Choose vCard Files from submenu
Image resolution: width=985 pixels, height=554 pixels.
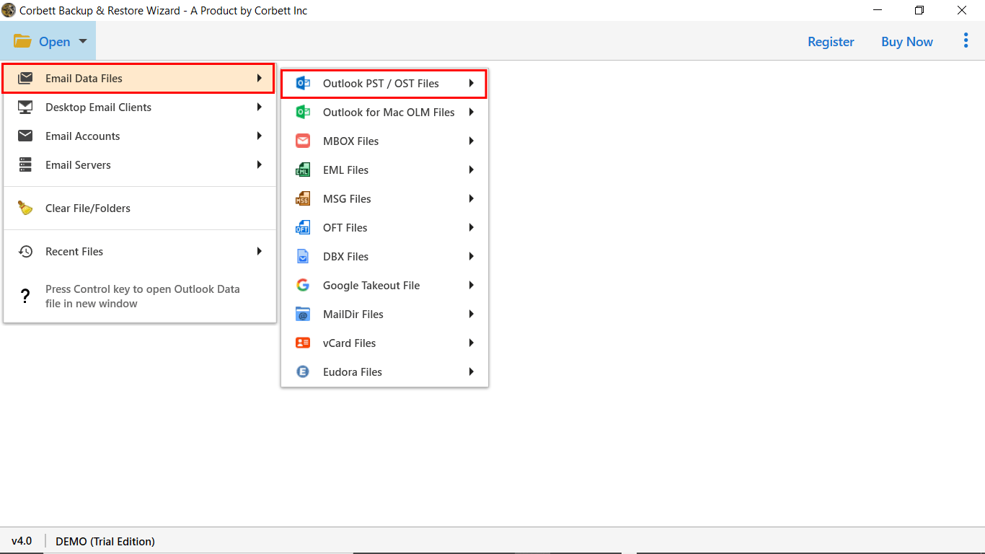384,343
